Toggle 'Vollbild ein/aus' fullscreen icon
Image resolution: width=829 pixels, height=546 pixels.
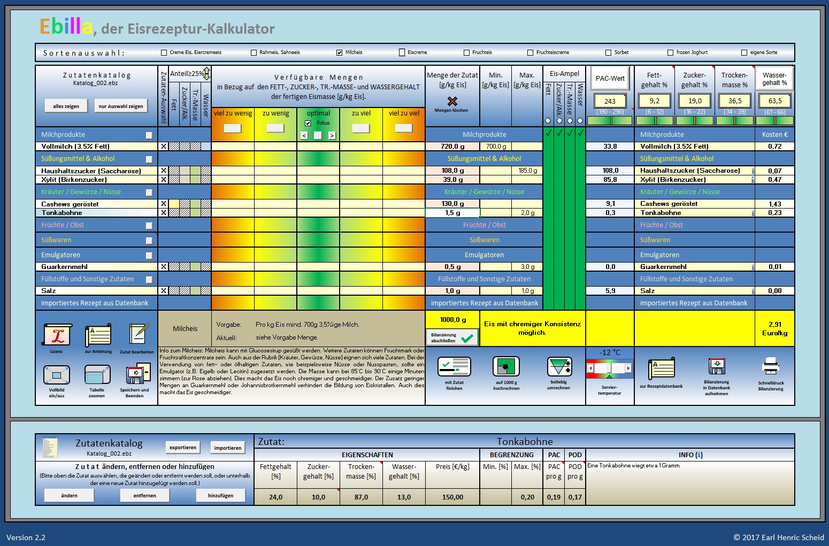[x=57, y=375]
